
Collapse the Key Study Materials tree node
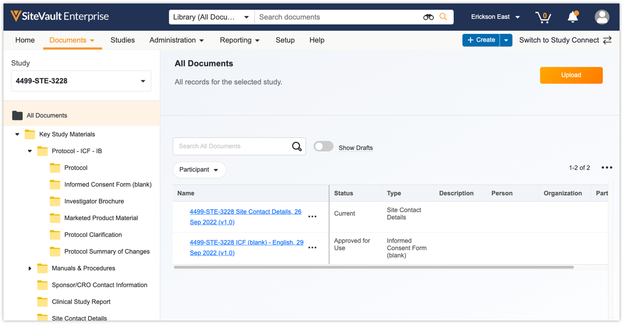[17, 134]
